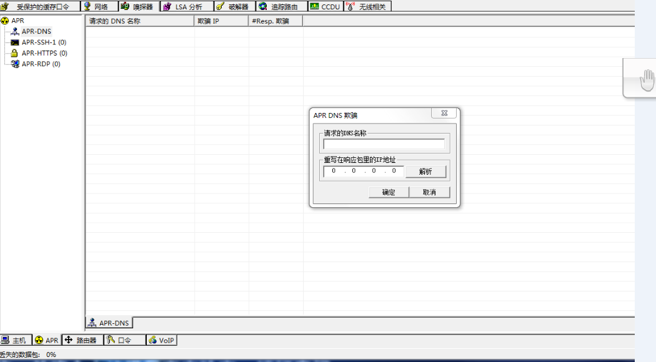
Task: Switch to the 路由器 bottom tab
Action: 82,340
